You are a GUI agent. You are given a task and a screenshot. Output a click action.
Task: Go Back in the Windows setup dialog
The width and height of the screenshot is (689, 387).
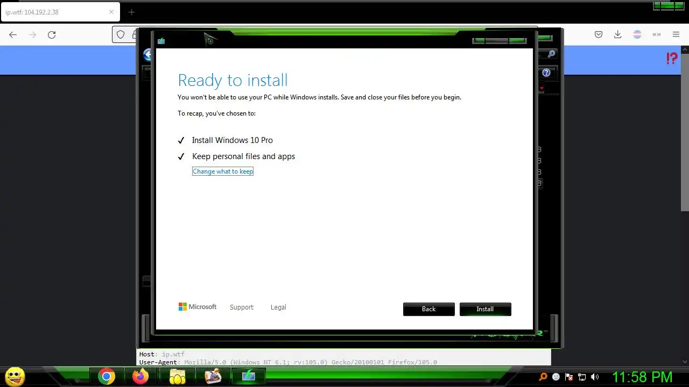(428, 309)
